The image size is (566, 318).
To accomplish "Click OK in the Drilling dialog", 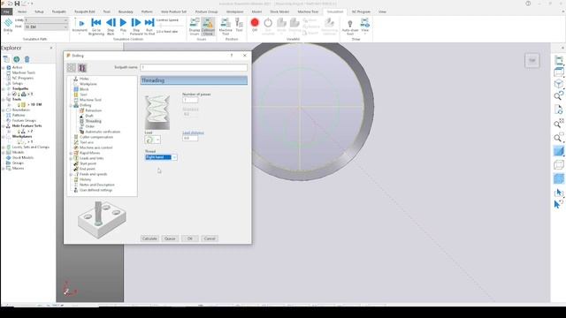I will click(190, 238).
